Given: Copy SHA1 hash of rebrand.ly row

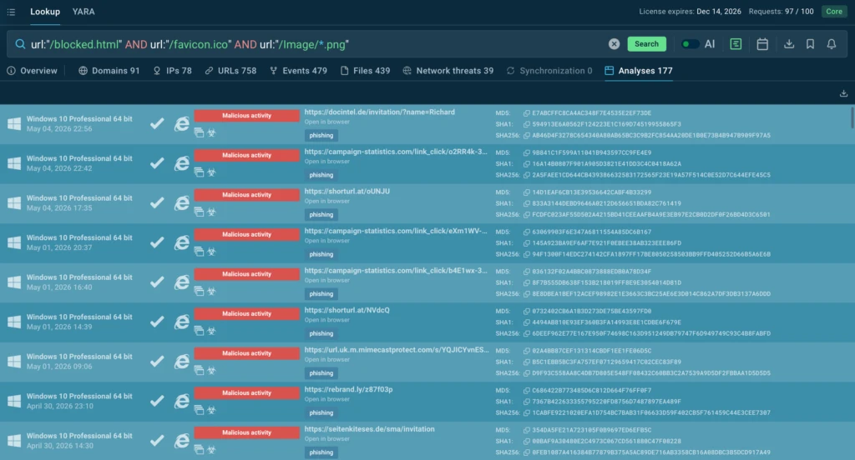Looking at the screenshot, I should [x=526, y=402].
